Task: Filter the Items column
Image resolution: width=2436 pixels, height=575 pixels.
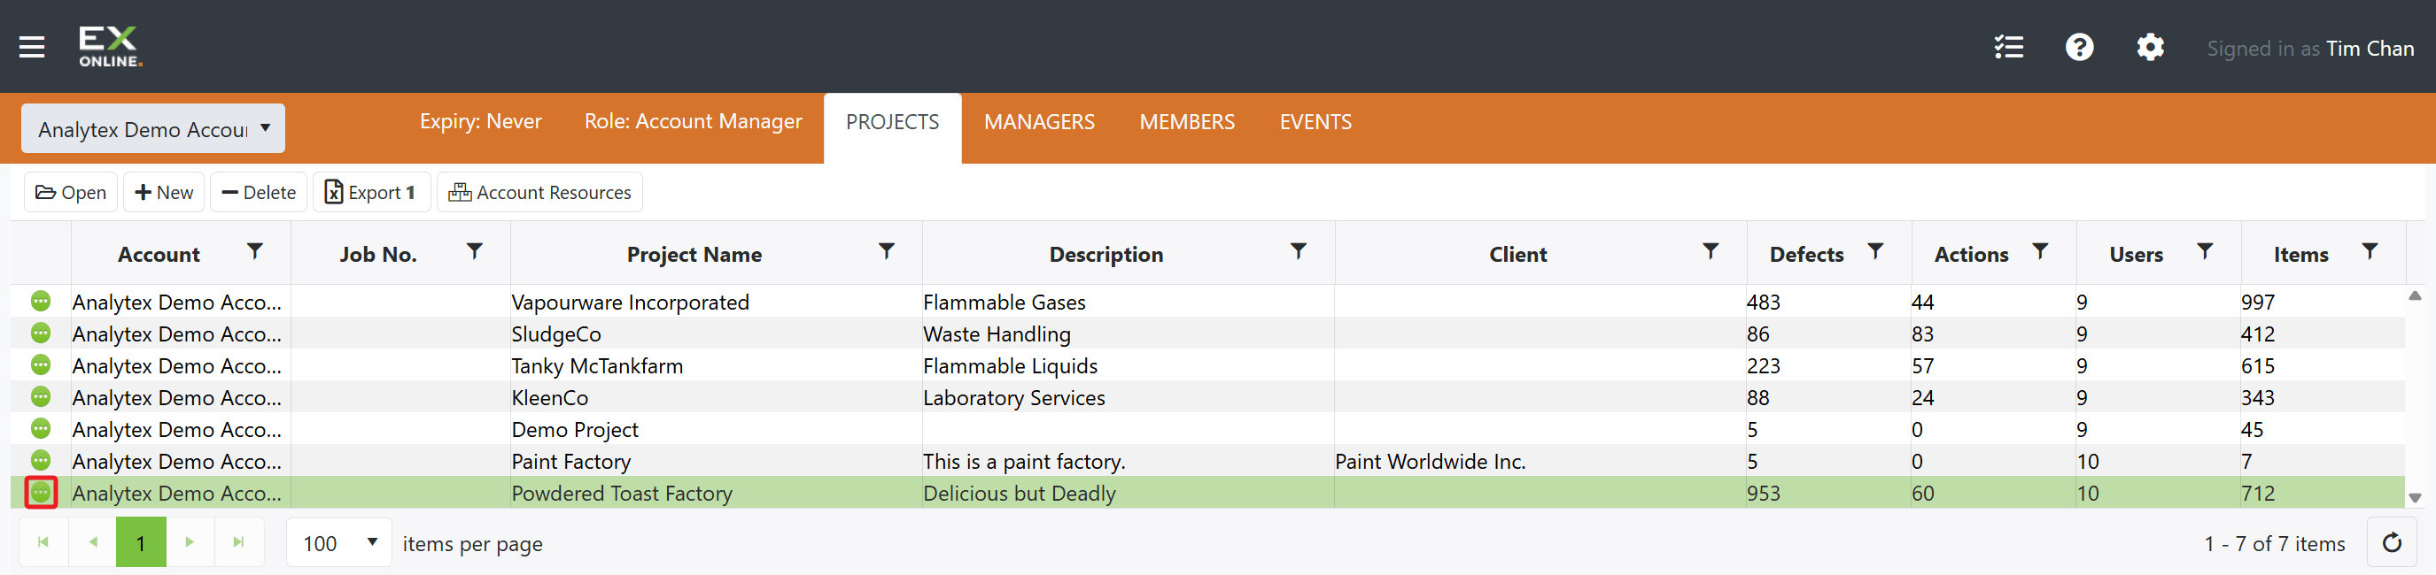Action: (2370, 252)
